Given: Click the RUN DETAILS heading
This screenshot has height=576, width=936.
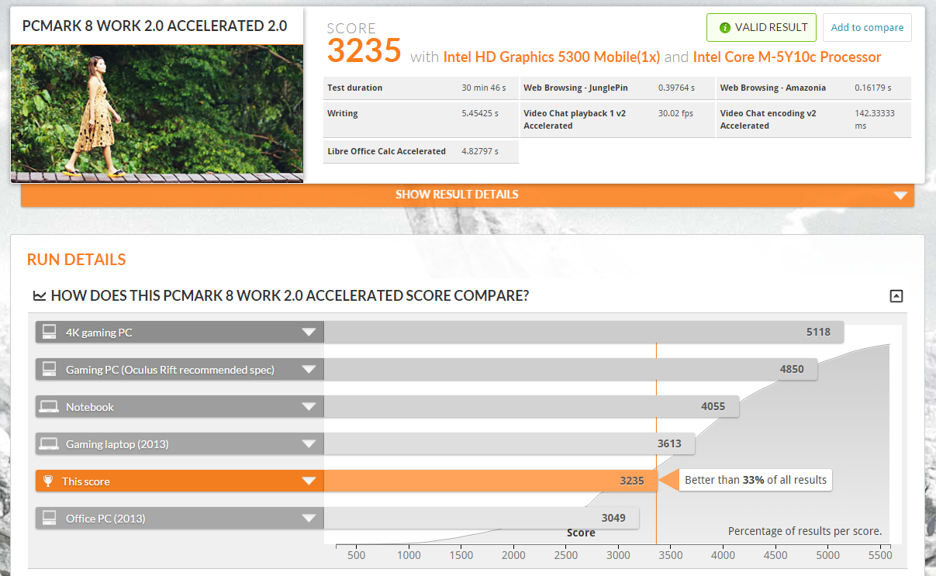Looking at the screenshot, I should pos(76,260).
